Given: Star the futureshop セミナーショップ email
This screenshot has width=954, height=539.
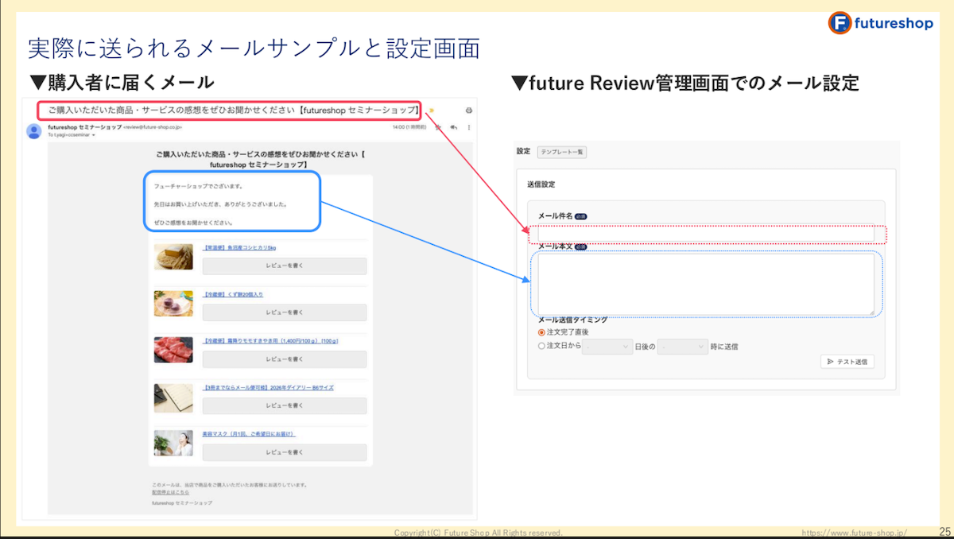Looking at the screenshot, I should click(438, 127).
